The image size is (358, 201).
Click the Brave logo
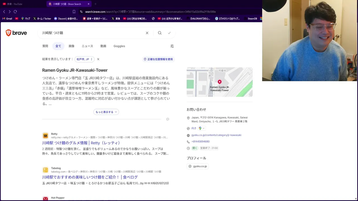(x=16, y=33)
